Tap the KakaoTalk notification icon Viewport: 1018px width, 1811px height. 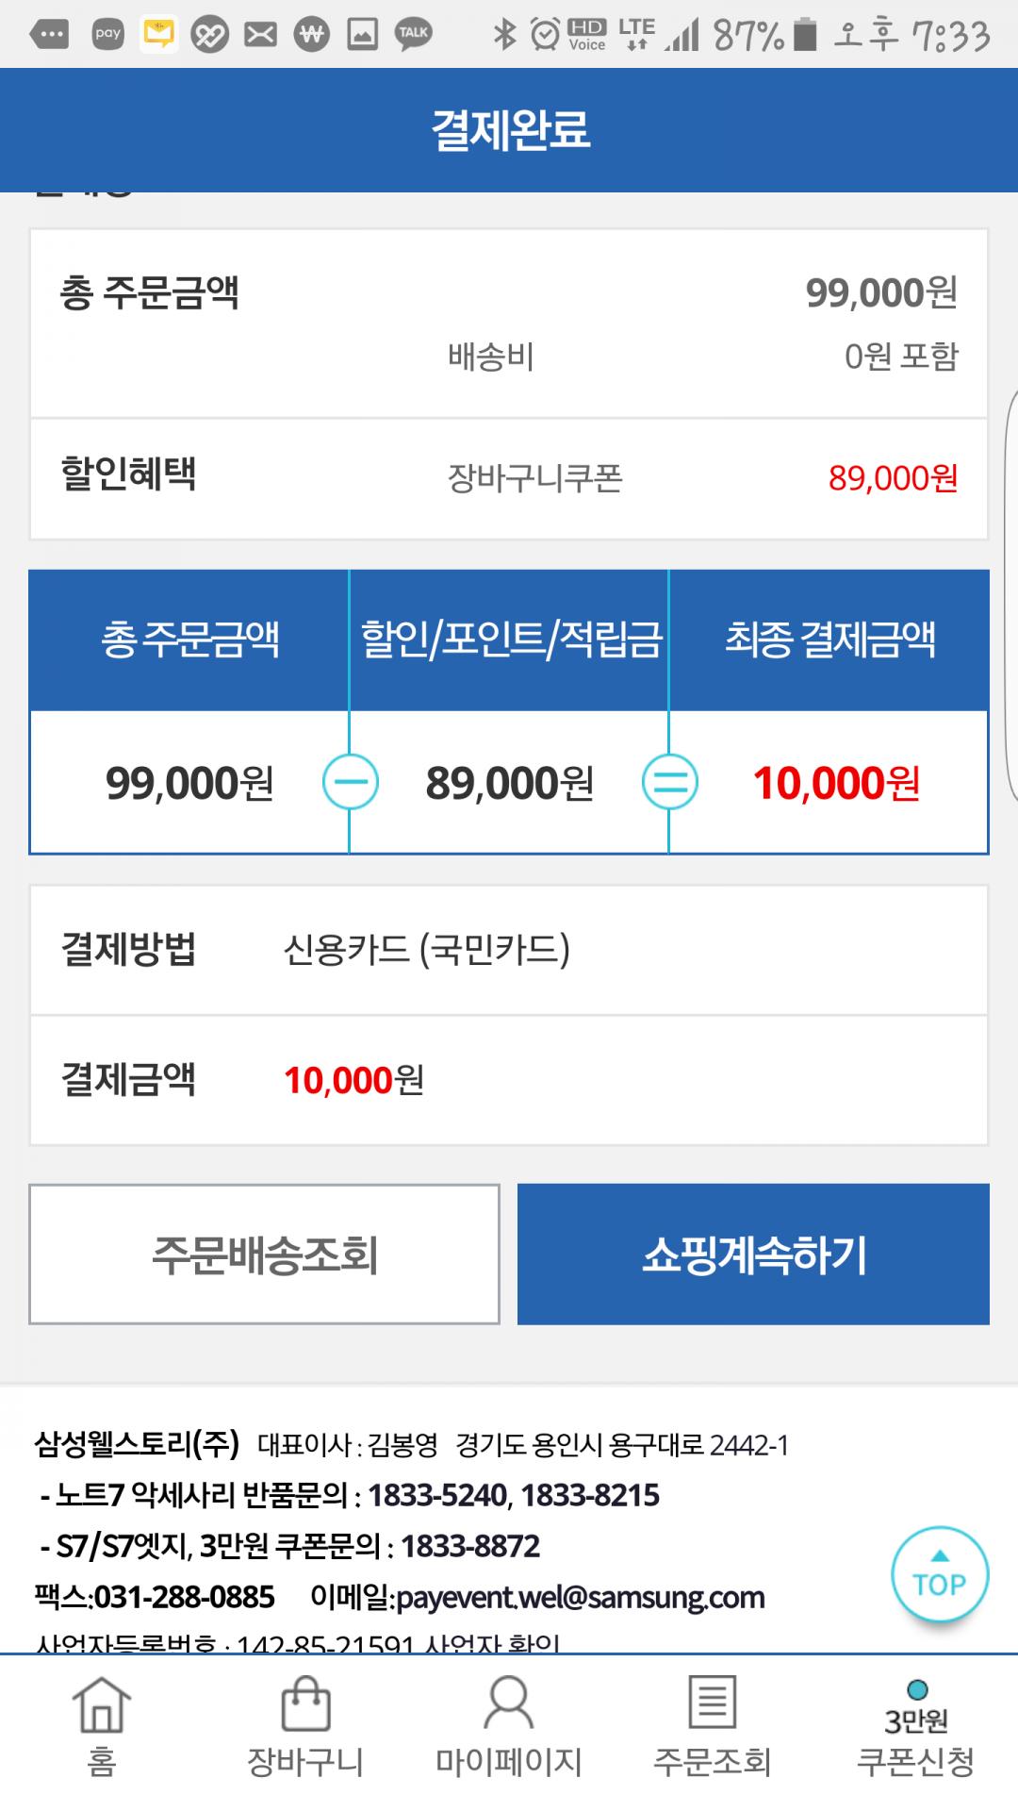point(413,35)
